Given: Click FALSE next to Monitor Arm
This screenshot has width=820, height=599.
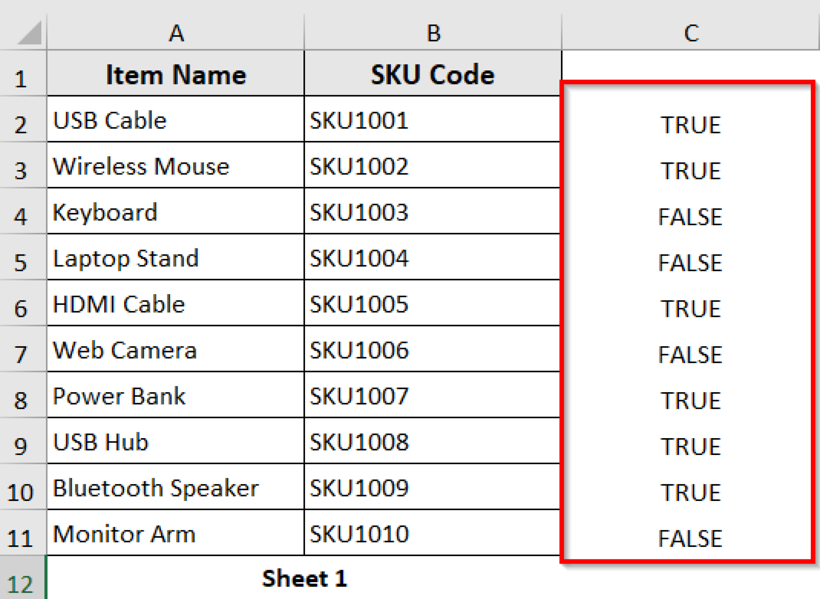Looking at the screenshot, I should click(691, 538).
